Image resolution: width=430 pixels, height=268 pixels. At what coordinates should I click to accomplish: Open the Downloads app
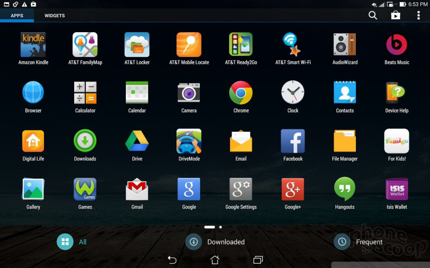tap(85, 141)
